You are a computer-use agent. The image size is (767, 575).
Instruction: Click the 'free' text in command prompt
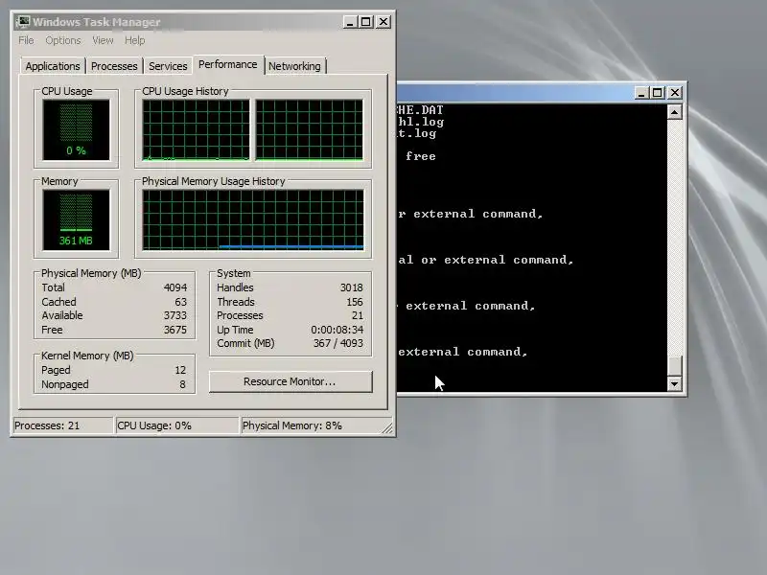coord(421,156)
